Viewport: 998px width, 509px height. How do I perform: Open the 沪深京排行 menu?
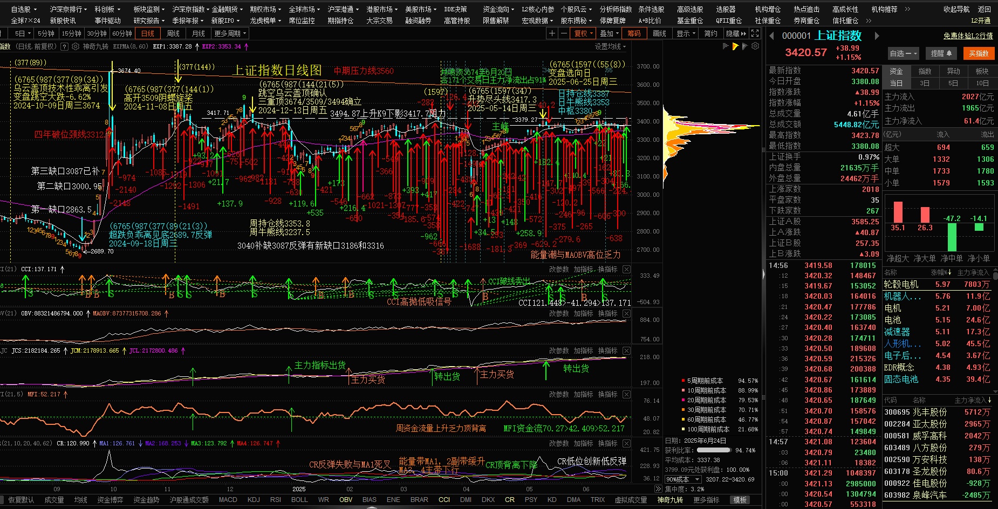coord(69,9)
